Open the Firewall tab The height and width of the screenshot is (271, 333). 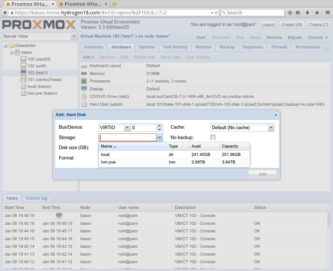279,47
